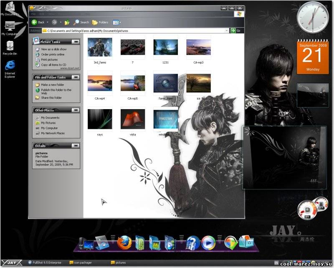Open My Network Places link

tap(53, 133)
